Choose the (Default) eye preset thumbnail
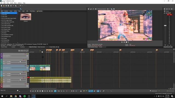 coord(25,17)
